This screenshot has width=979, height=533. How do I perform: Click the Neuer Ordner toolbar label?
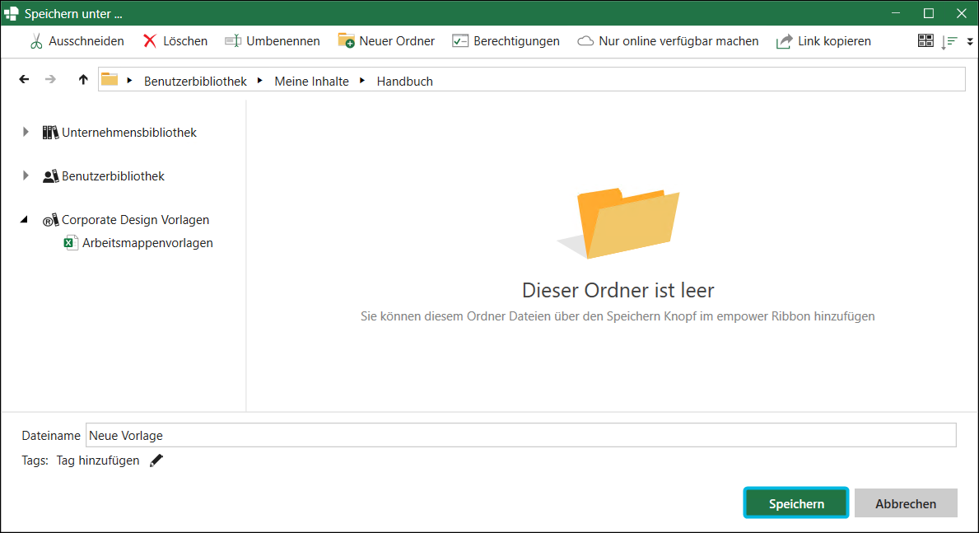pyautogui.click(x=397, y=41)
